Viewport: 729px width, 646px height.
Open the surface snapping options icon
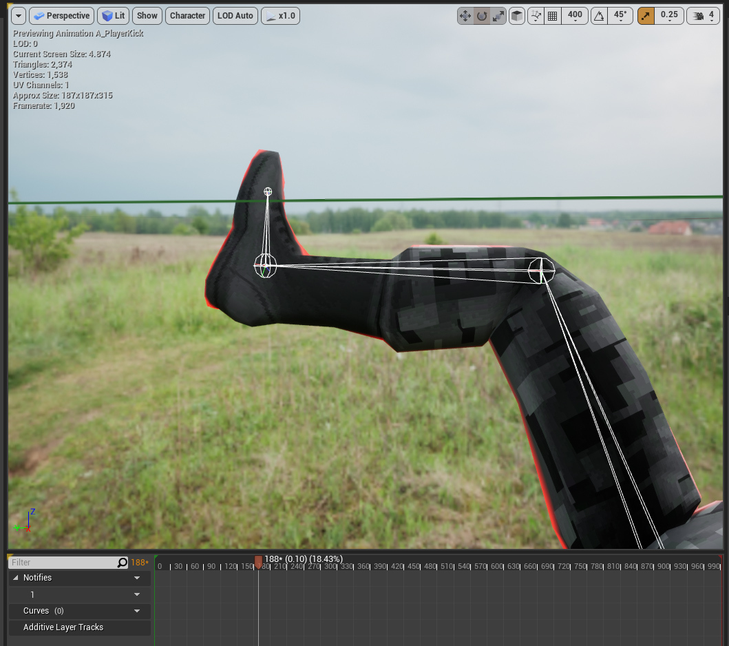(x=535, y=16)
